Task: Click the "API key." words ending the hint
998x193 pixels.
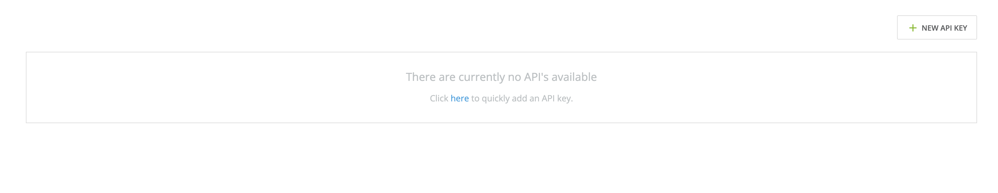Action: click(x=557, y=99)
